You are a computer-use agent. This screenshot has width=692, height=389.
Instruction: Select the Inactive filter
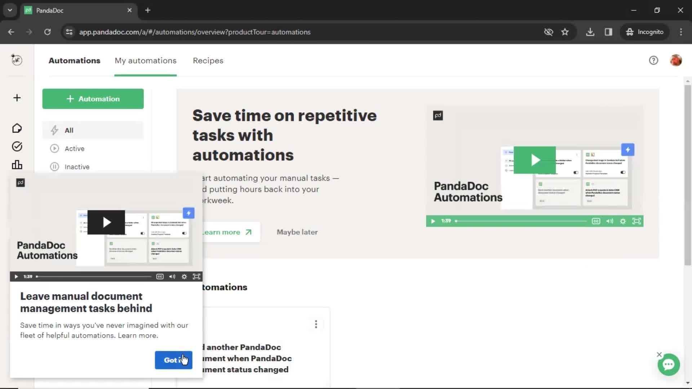93,167
